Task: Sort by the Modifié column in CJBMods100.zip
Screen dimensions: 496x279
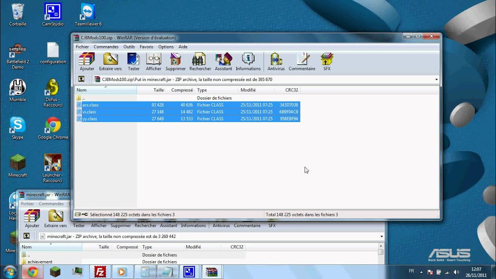Action: 257,90
